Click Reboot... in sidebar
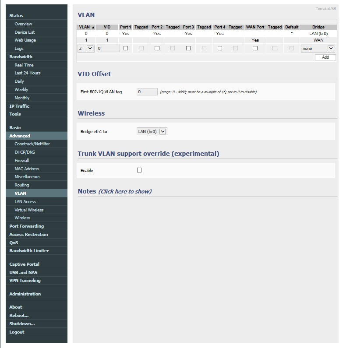Image resolution: width=343 pixels, height=348 pixels. 19,316
